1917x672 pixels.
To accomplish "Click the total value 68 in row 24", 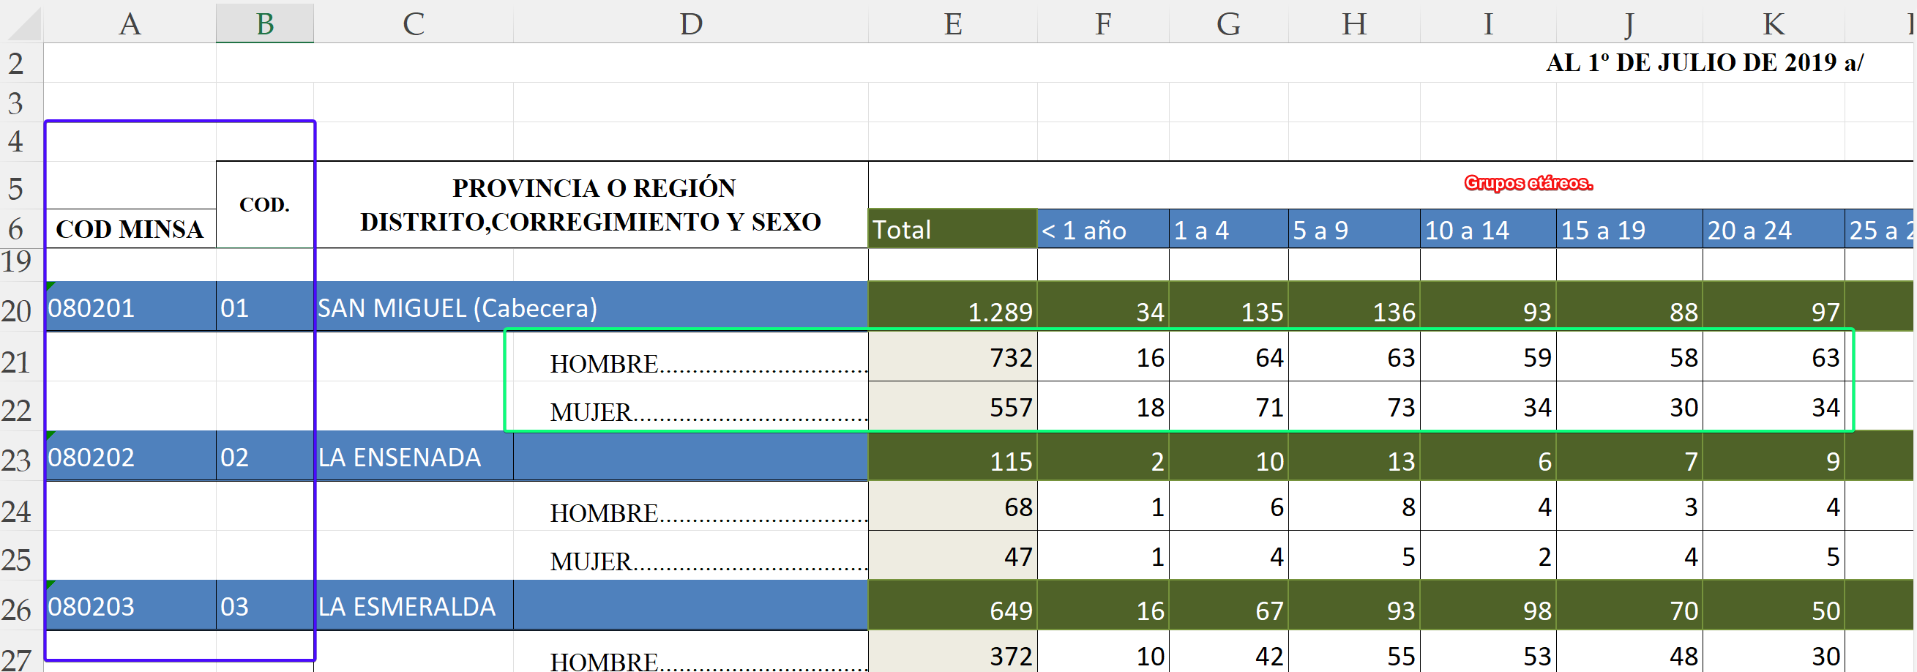I will (x=952, y=506).
